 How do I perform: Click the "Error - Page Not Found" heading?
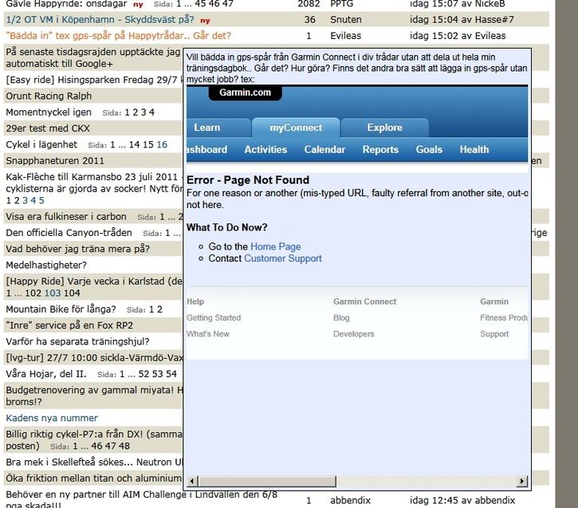[x=248, y=180]
